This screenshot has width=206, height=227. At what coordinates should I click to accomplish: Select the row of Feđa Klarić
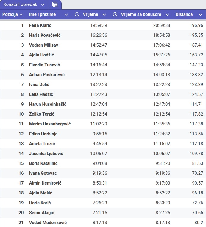[103, 25]
